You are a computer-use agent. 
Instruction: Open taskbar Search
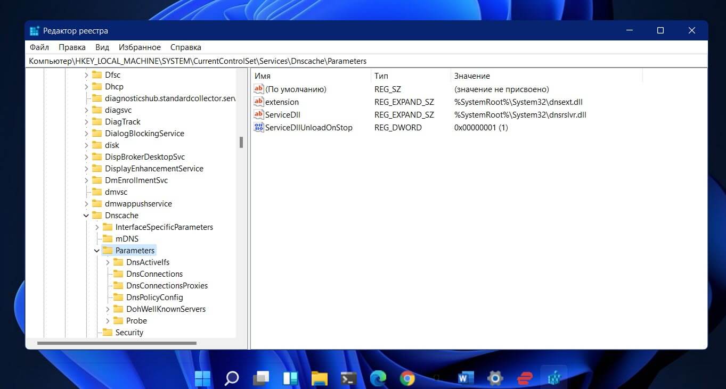point(232,378)
